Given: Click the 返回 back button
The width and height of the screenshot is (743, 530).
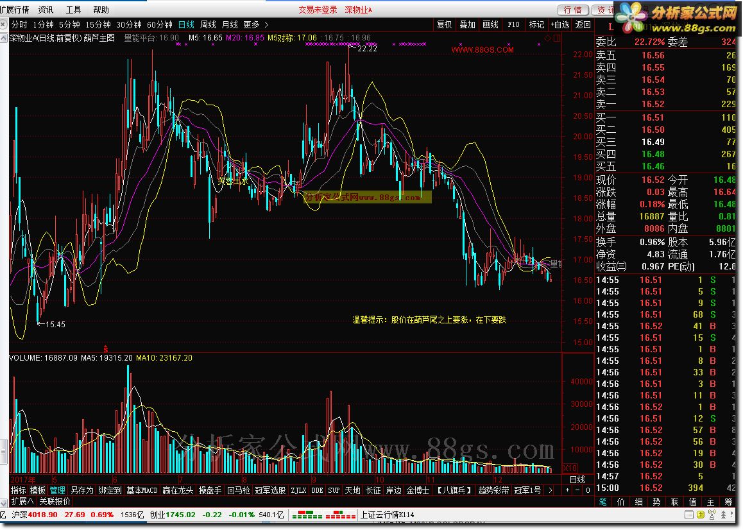Looking at the screenshot, I should coord(583,24).
